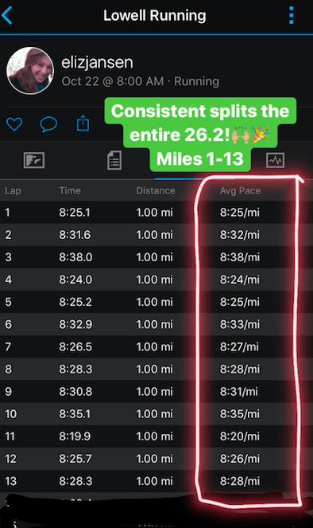
Task: Open elizjansen profile photo
Action: [30, 71]
